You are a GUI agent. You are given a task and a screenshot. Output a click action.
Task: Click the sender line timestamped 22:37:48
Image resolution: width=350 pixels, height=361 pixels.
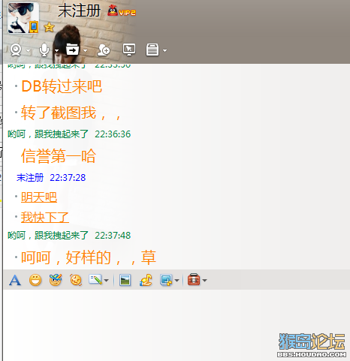69,236
